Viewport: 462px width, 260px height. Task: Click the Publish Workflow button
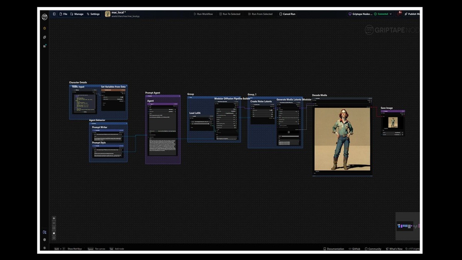click(x=412, y=14)
